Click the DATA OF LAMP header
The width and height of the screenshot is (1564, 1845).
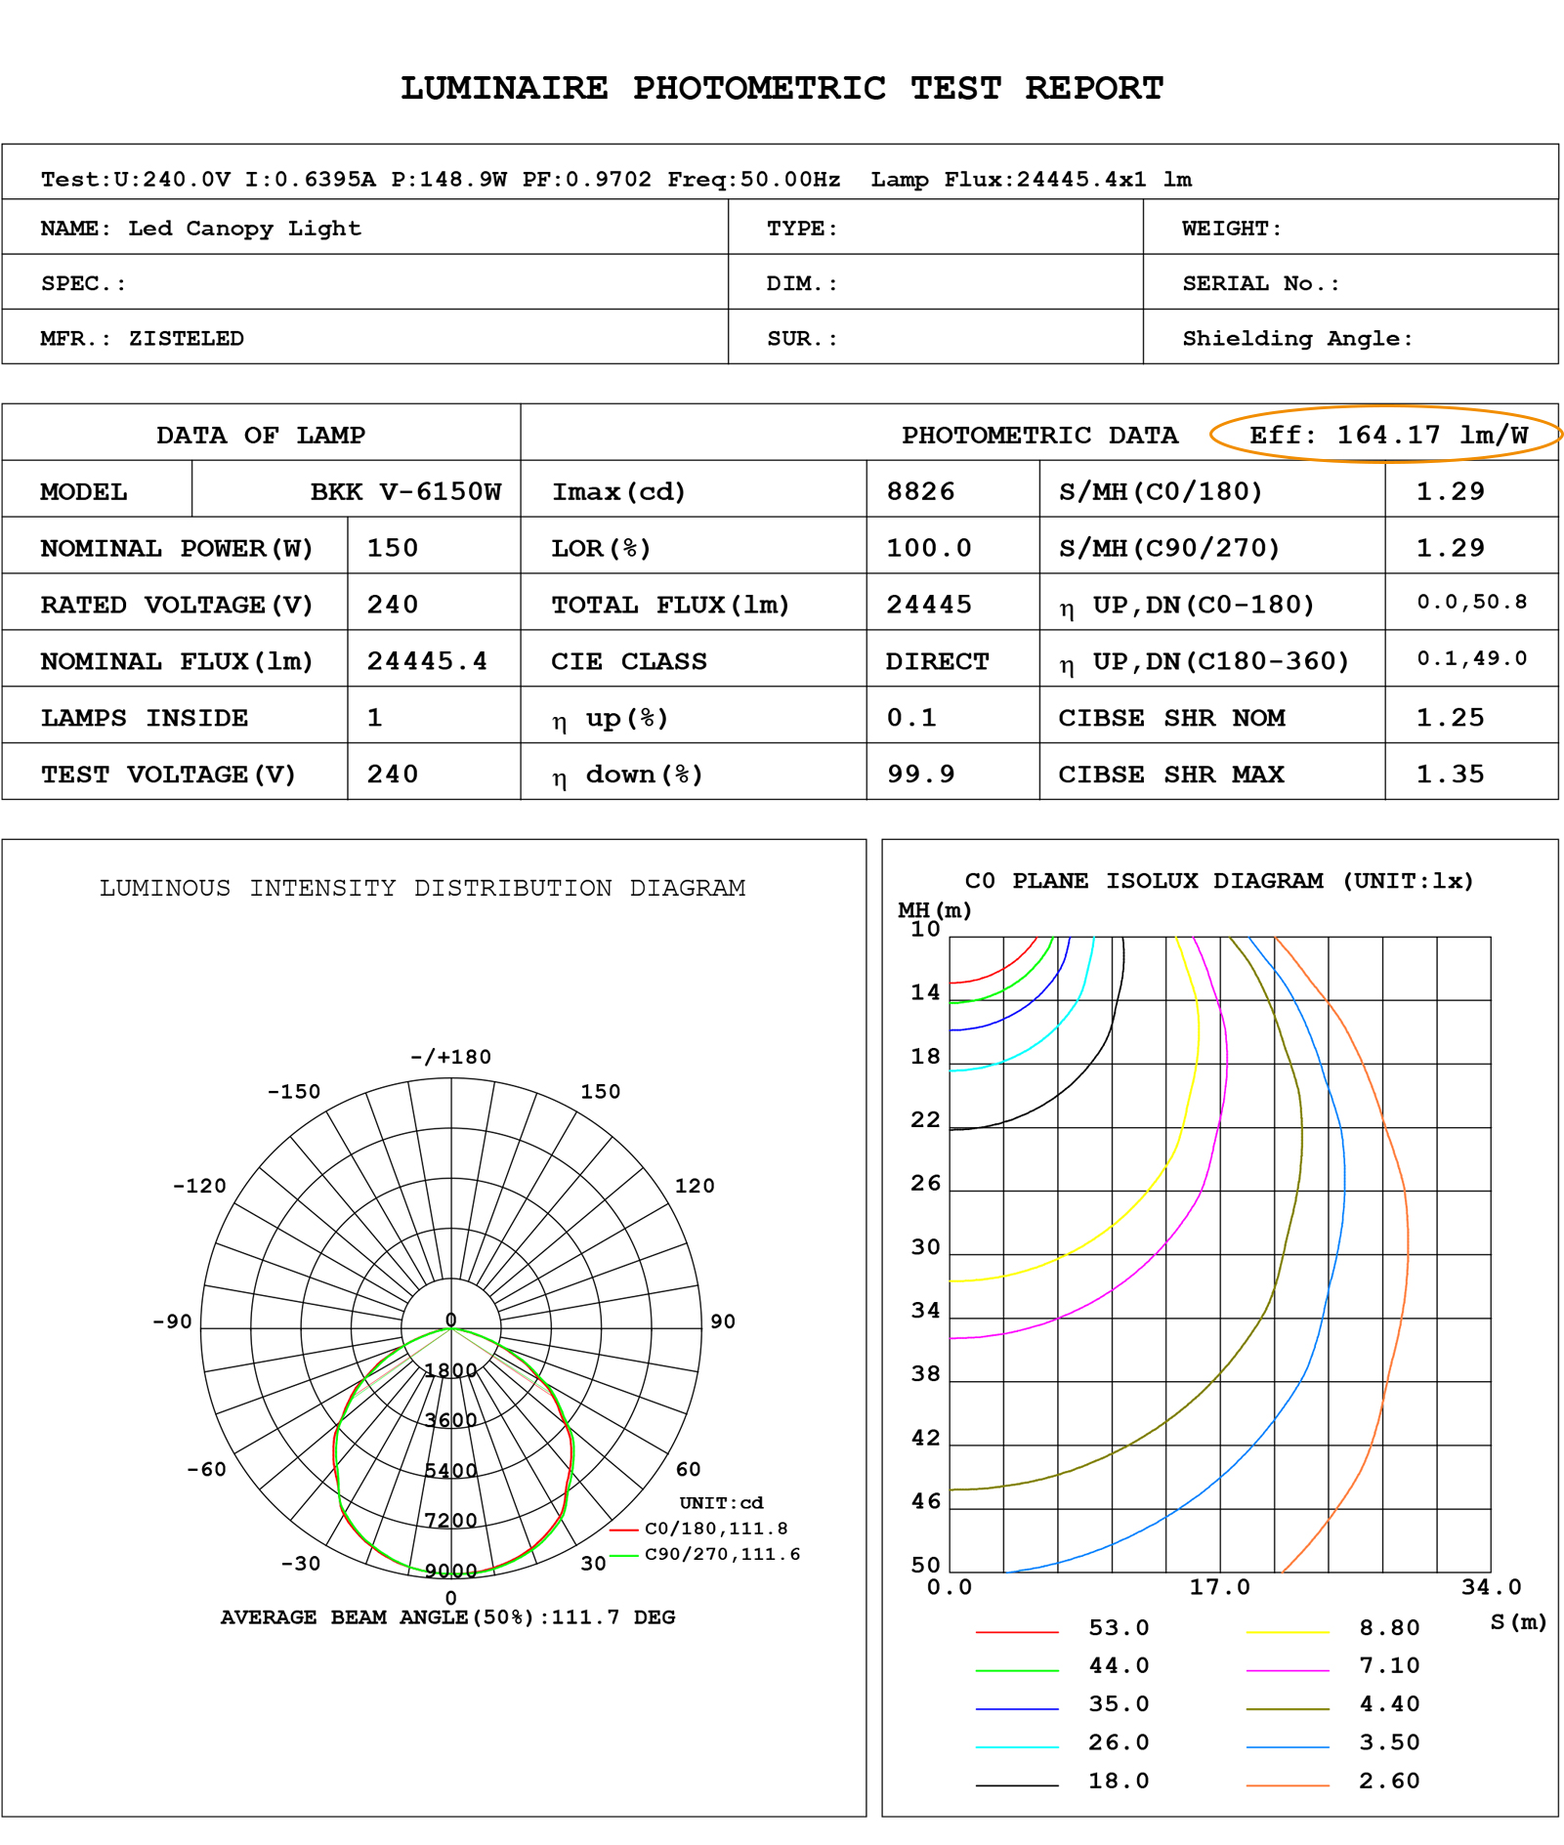coord(261,435)
